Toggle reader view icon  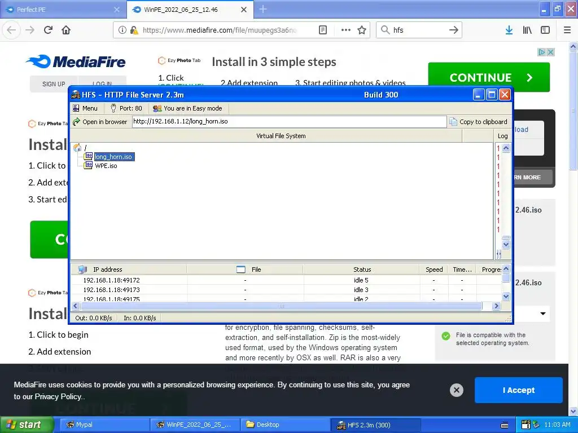(323, 30)
